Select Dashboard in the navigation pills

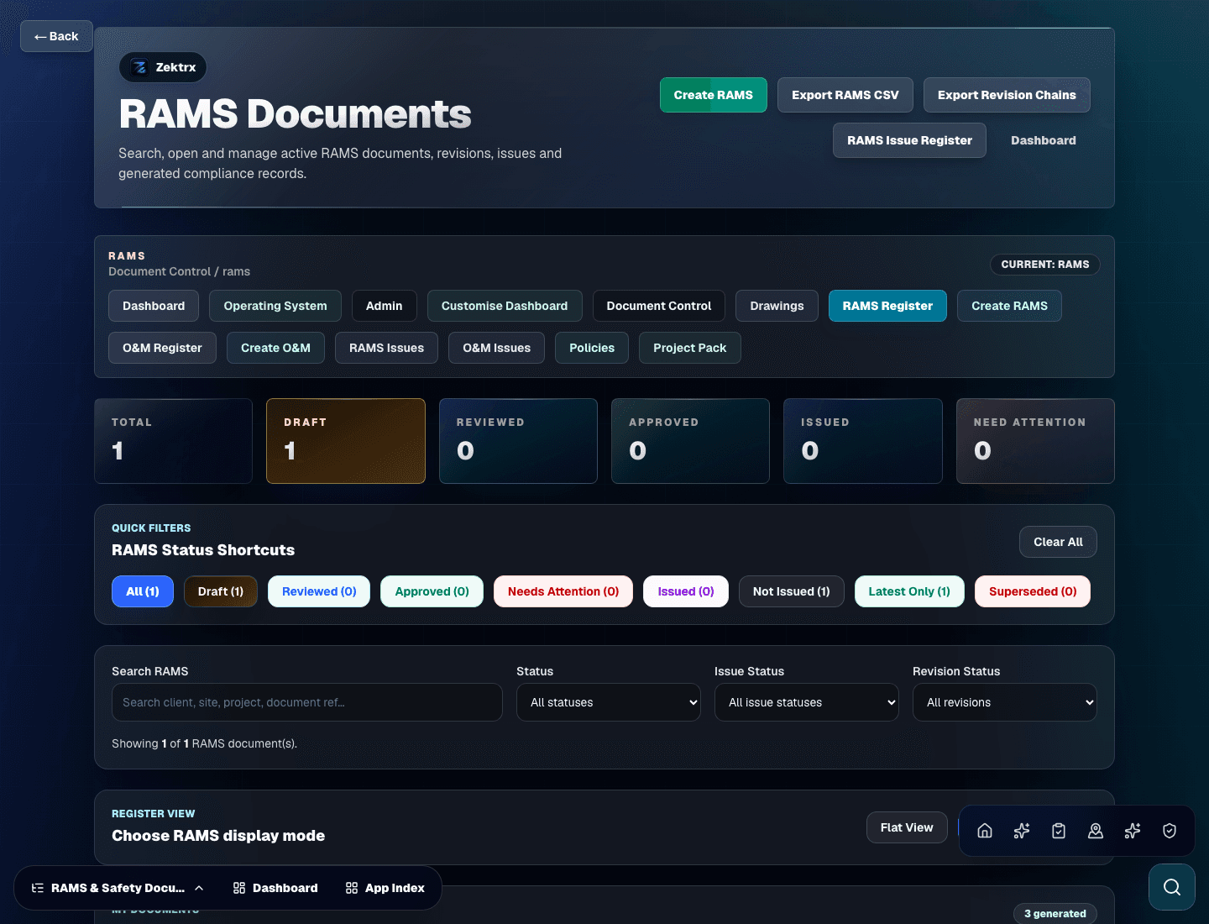(x=154, y=306)
